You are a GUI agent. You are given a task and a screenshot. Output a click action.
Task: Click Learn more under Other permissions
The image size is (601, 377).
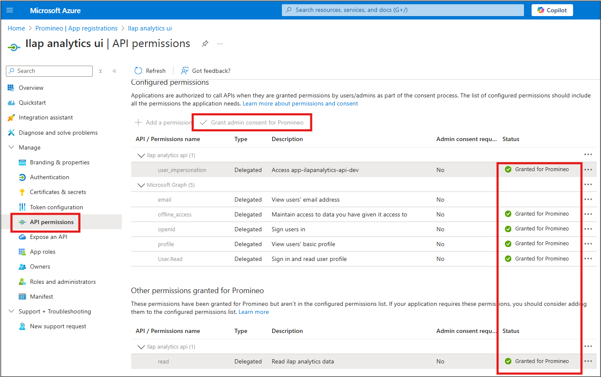[254, 312]
